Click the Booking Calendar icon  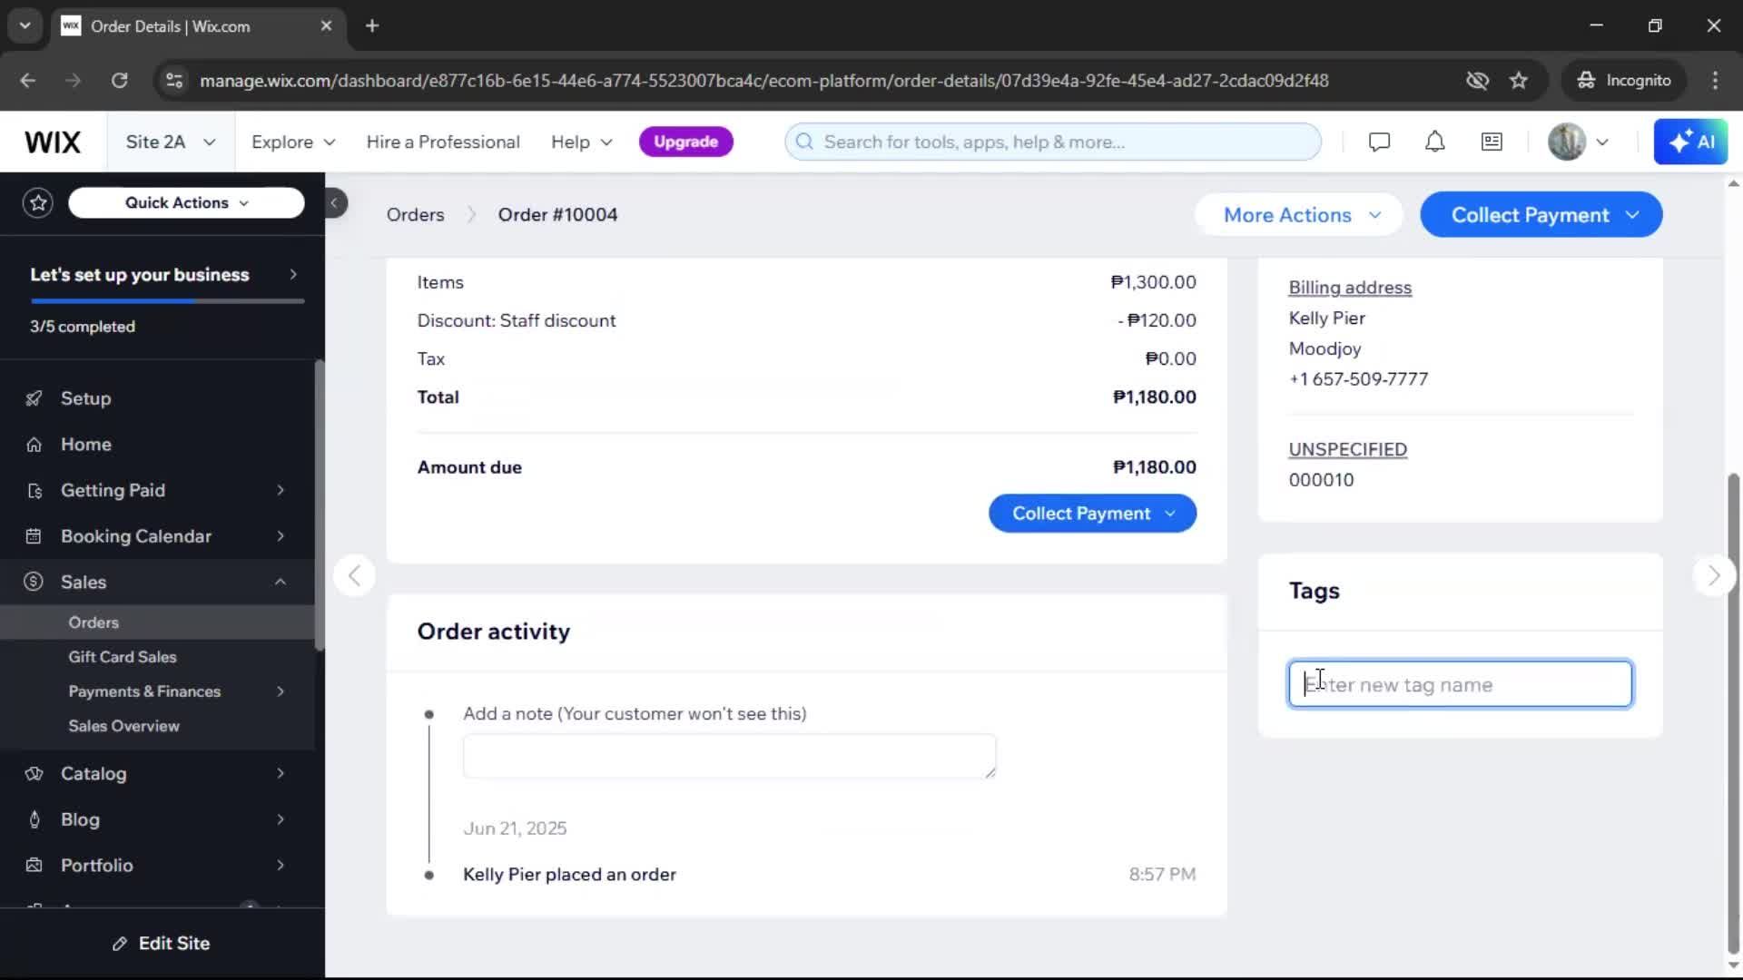34,536
